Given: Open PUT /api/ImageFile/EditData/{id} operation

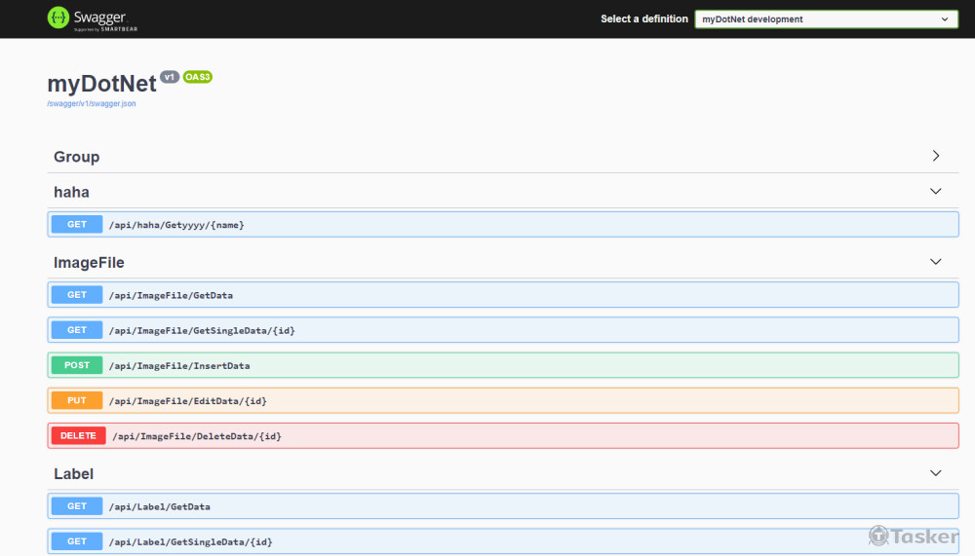Looking at the screenshot, I should 187,400.
